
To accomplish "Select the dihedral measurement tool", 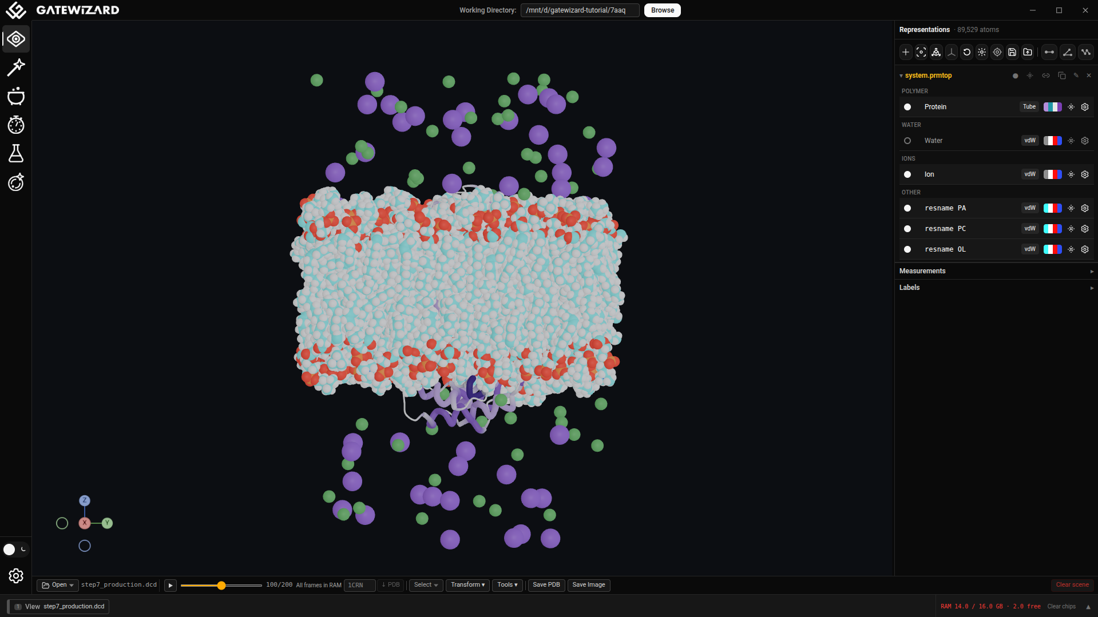I will click(x=1086, y=52).
